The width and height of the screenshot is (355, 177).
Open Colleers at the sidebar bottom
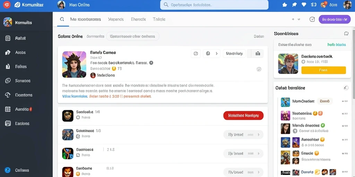tap(26, 170)
